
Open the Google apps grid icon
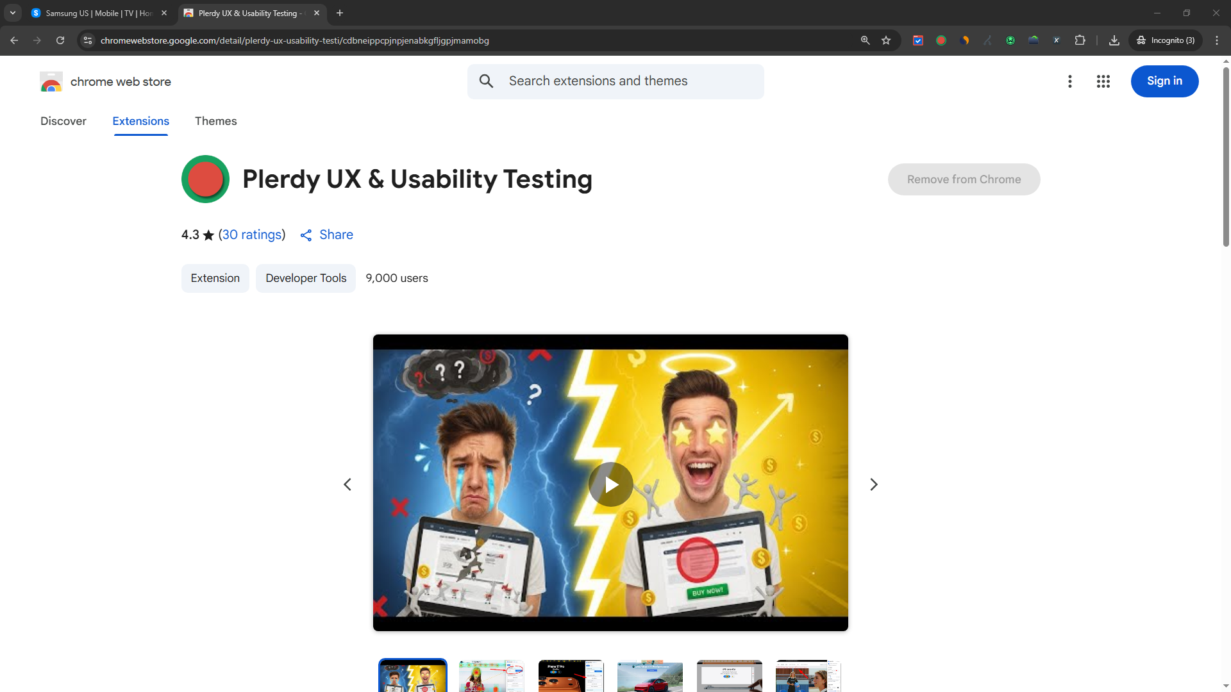click(1103, 81)
